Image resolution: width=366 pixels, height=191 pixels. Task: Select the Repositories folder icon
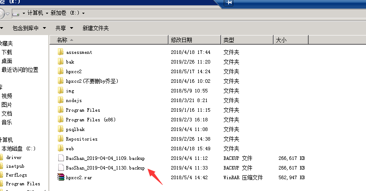(x=60, y=139)
